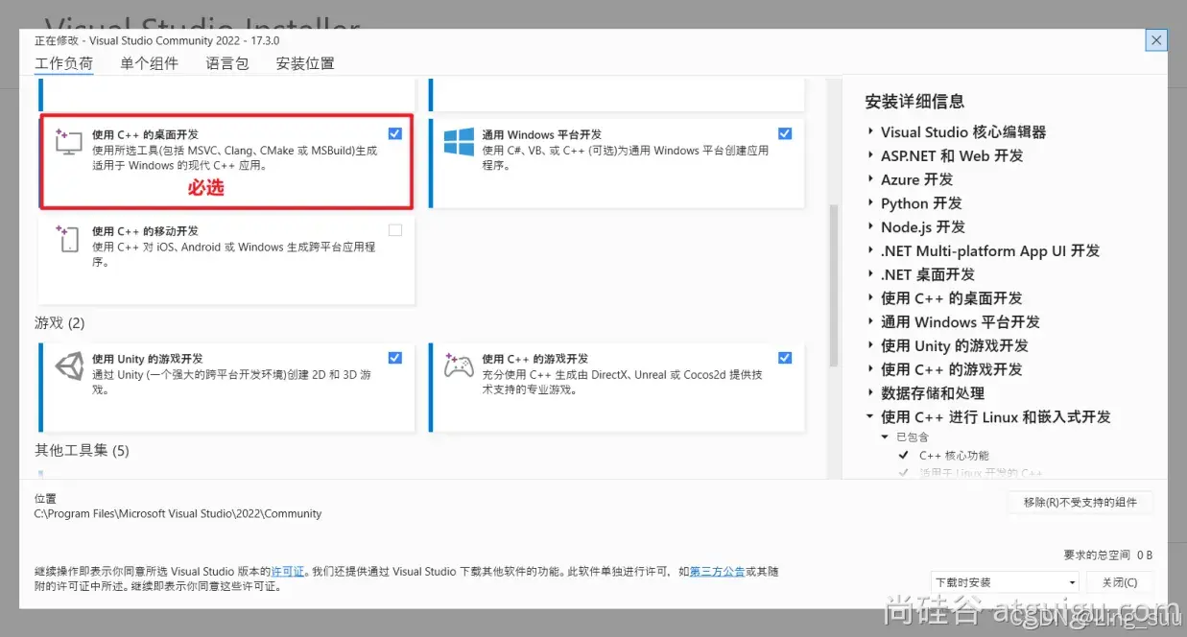
Task: Collapse the 已包含 section
Action: [886, 436]
